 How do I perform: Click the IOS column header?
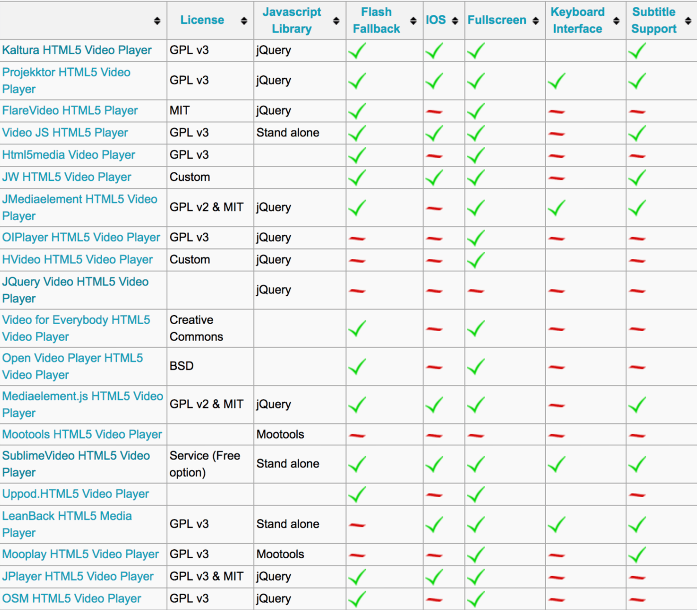click(436, 20)
